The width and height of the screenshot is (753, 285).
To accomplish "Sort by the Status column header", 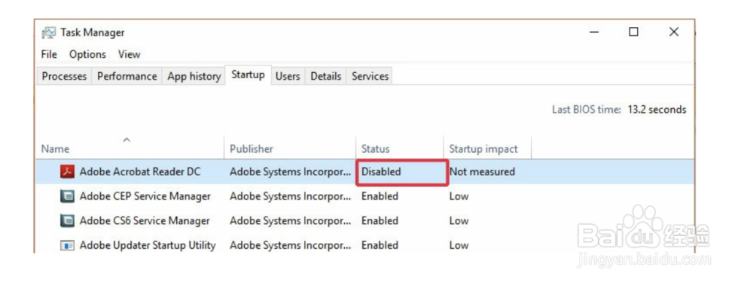I will [x=400, y=148].
